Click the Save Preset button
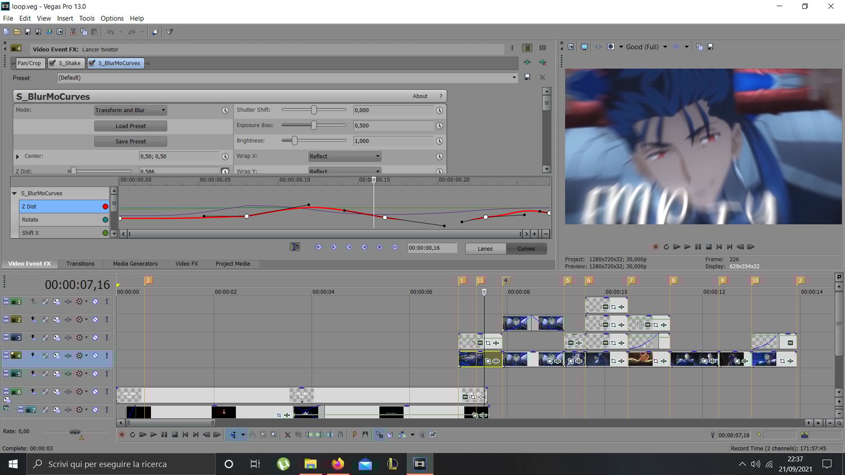Image resolution: width=845 pixels, height=475 pixels. click(131, 141)
